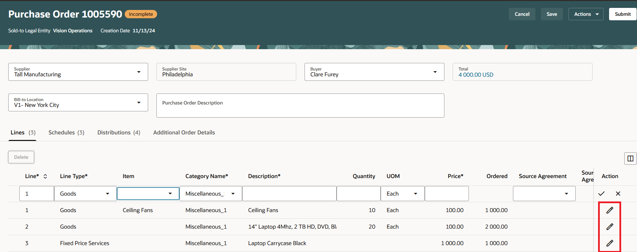Sort by the Line column arrows
637x252 pixels.
(x=45, y=176)
